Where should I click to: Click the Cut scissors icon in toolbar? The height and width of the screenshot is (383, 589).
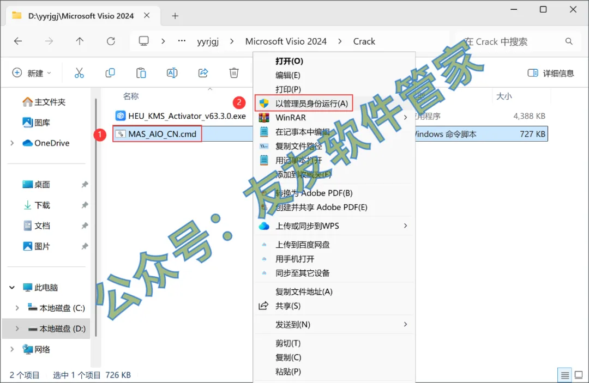[79, 73]
